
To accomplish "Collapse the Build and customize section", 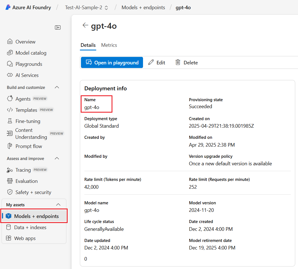I will pos(57,87).
